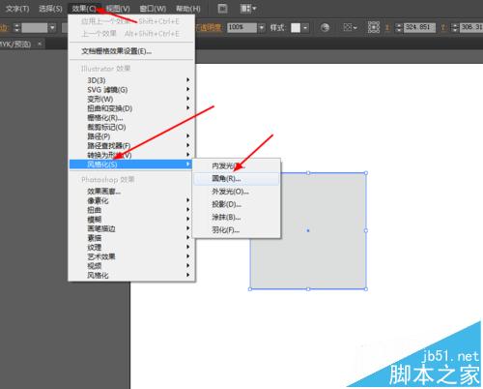Open the 文字(T) menu
Screen dimensions: 483x389
coord(17,9)
